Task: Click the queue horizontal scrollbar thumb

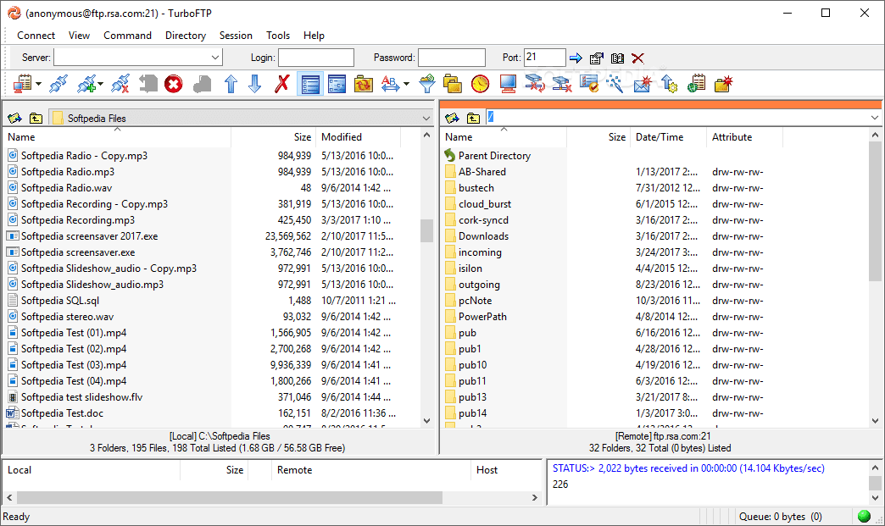Action: (x=229, y=498)
